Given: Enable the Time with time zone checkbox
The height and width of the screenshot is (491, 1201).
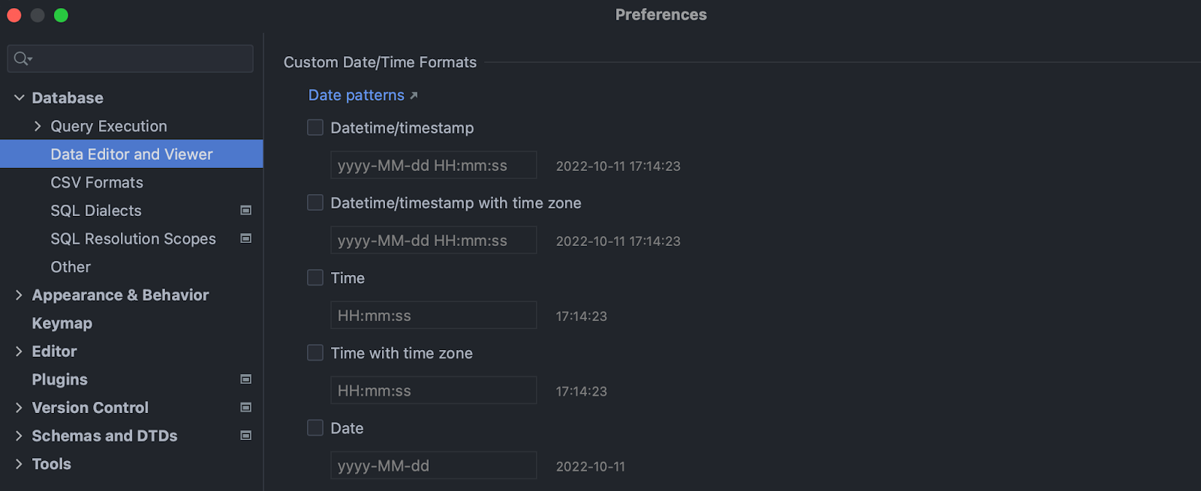Looking at the screenshot, I should click(315, 352).
